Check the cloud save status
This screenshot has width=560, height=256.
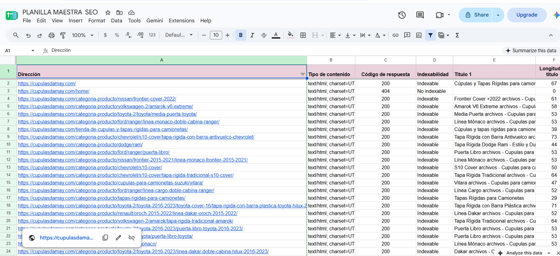(131, 13)
